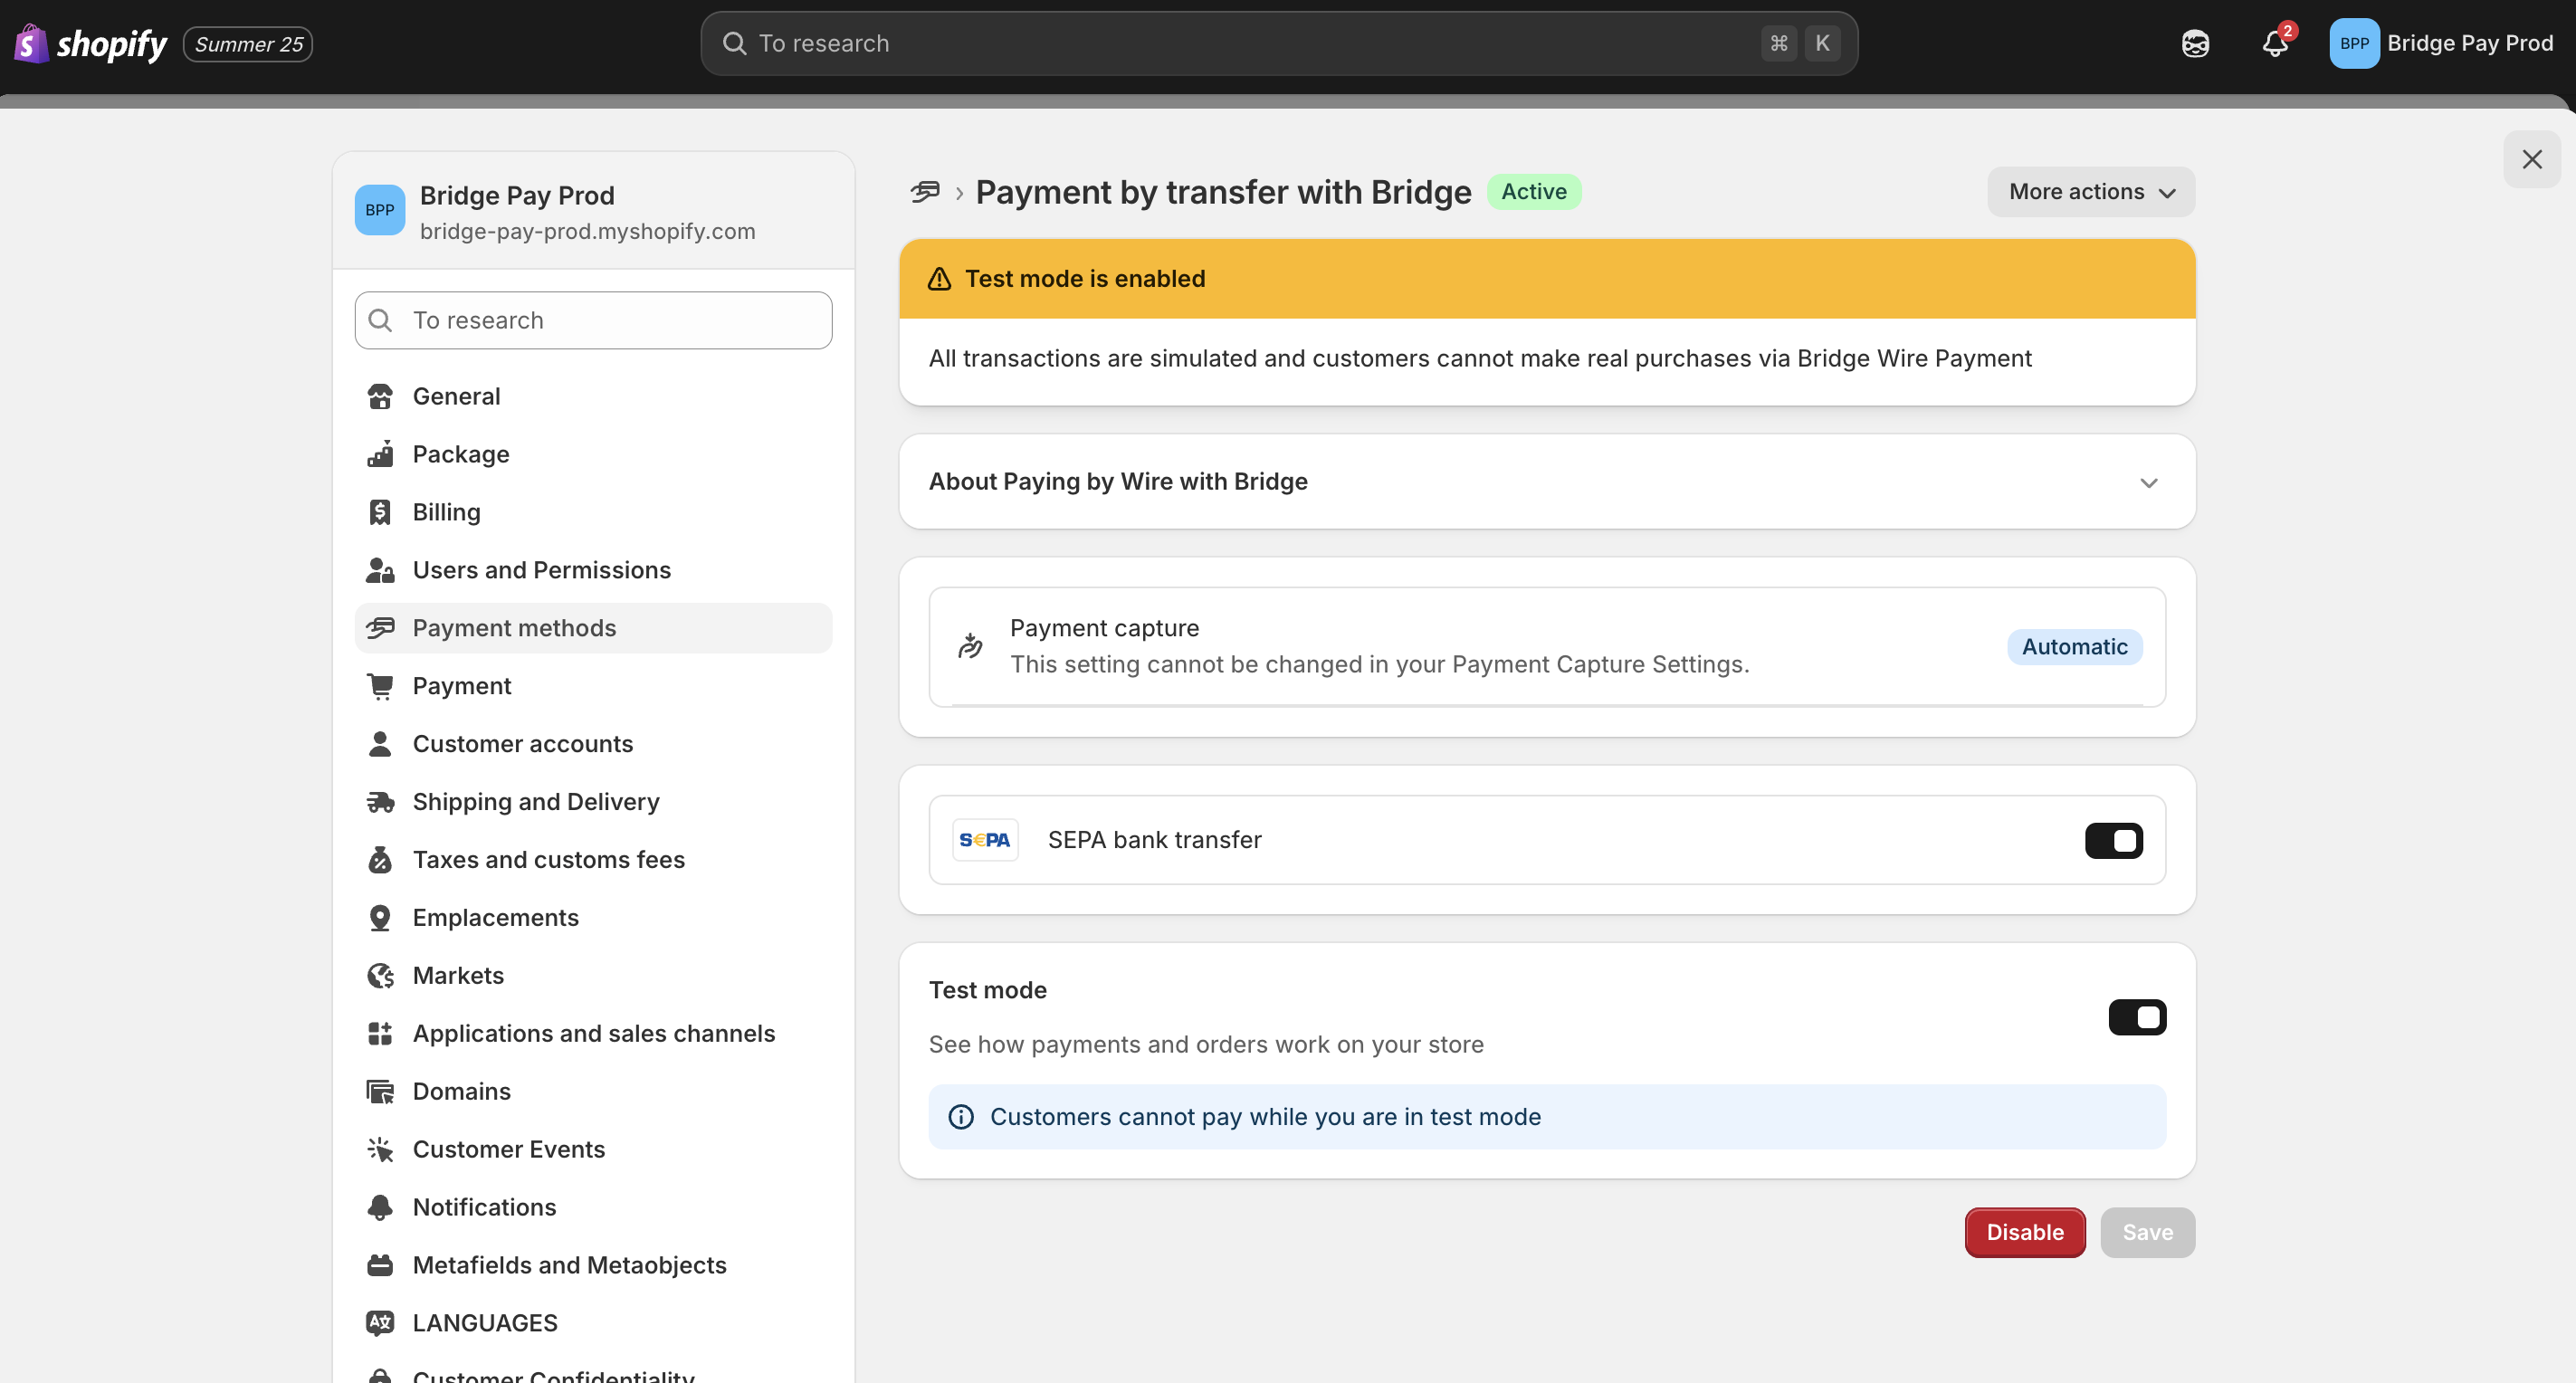
Task: Click bridge-pay-prod.myshopify.com text
Action: [587, 232]
